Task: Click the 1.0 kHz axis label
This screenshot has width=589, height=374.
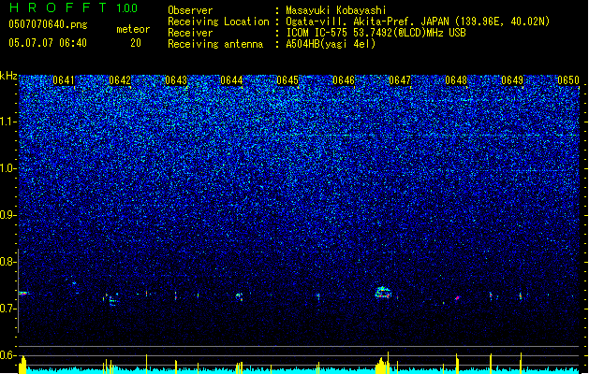Action: pos(8,168)
